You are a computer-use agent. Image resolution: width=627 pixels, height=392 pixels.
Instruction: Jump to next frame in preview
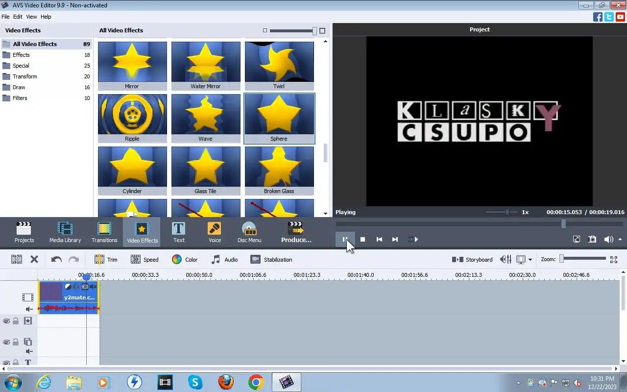[395, 240]
